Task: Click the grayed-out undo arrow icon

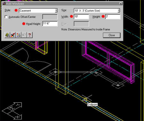Action: 24,35
